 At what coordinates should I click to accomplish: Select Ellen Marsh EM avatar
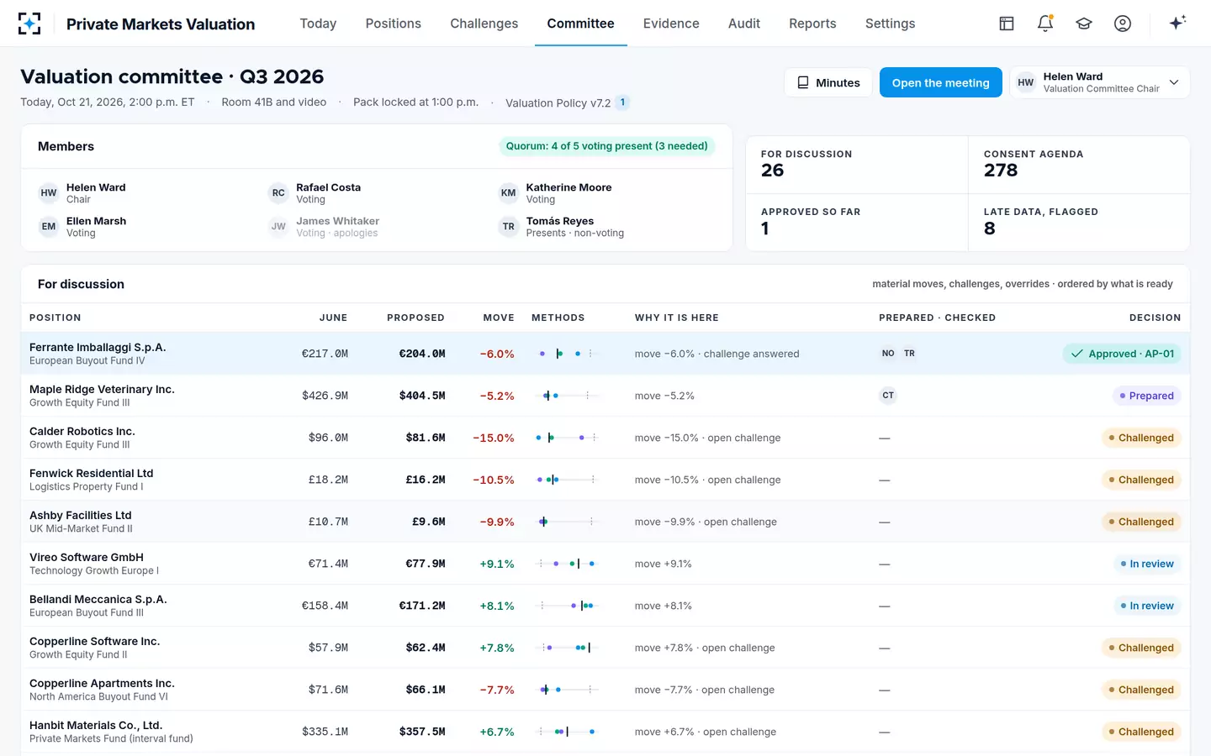[49, 227]
